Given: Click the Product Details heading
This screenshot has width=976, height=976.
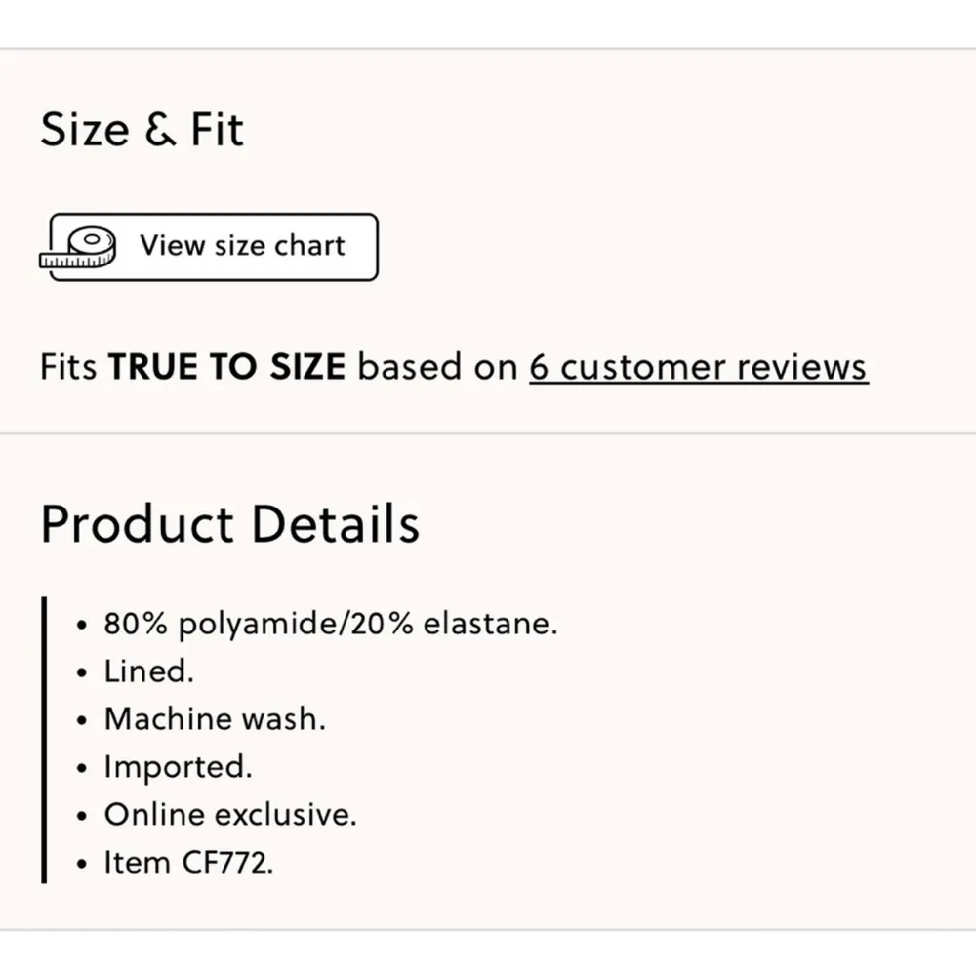Looking at the screenshot, I should [x=229, y=523].
